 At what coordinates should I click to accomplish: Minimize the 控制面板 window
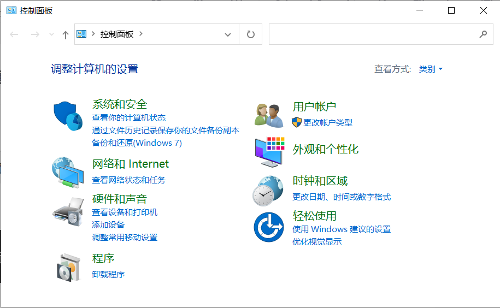(x=420, y=10)
